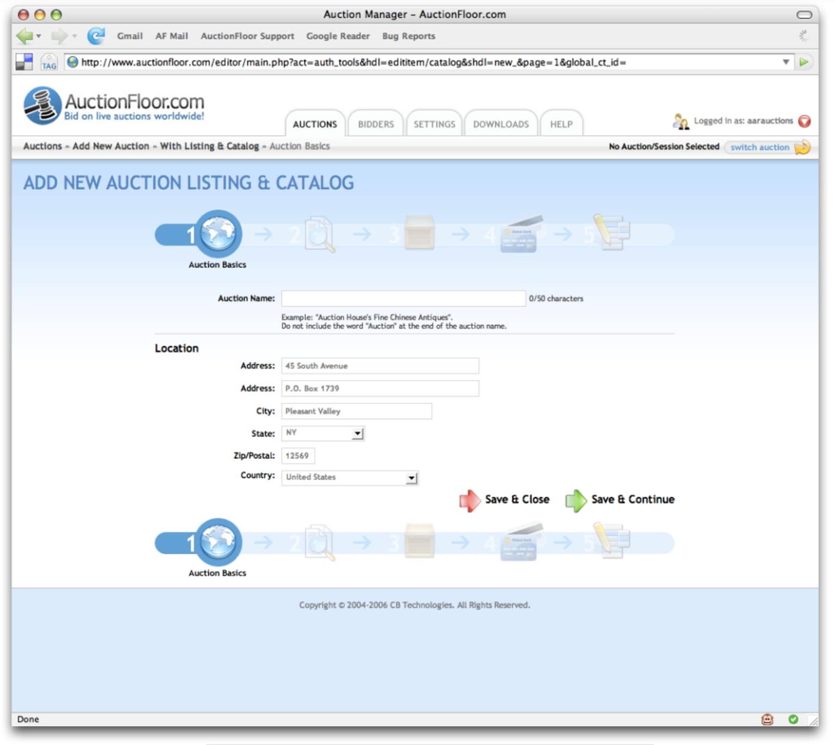Click the Save & Continue button
This screenshot has height=745, width=835.
pyautogui.click(x=620, y=500)
